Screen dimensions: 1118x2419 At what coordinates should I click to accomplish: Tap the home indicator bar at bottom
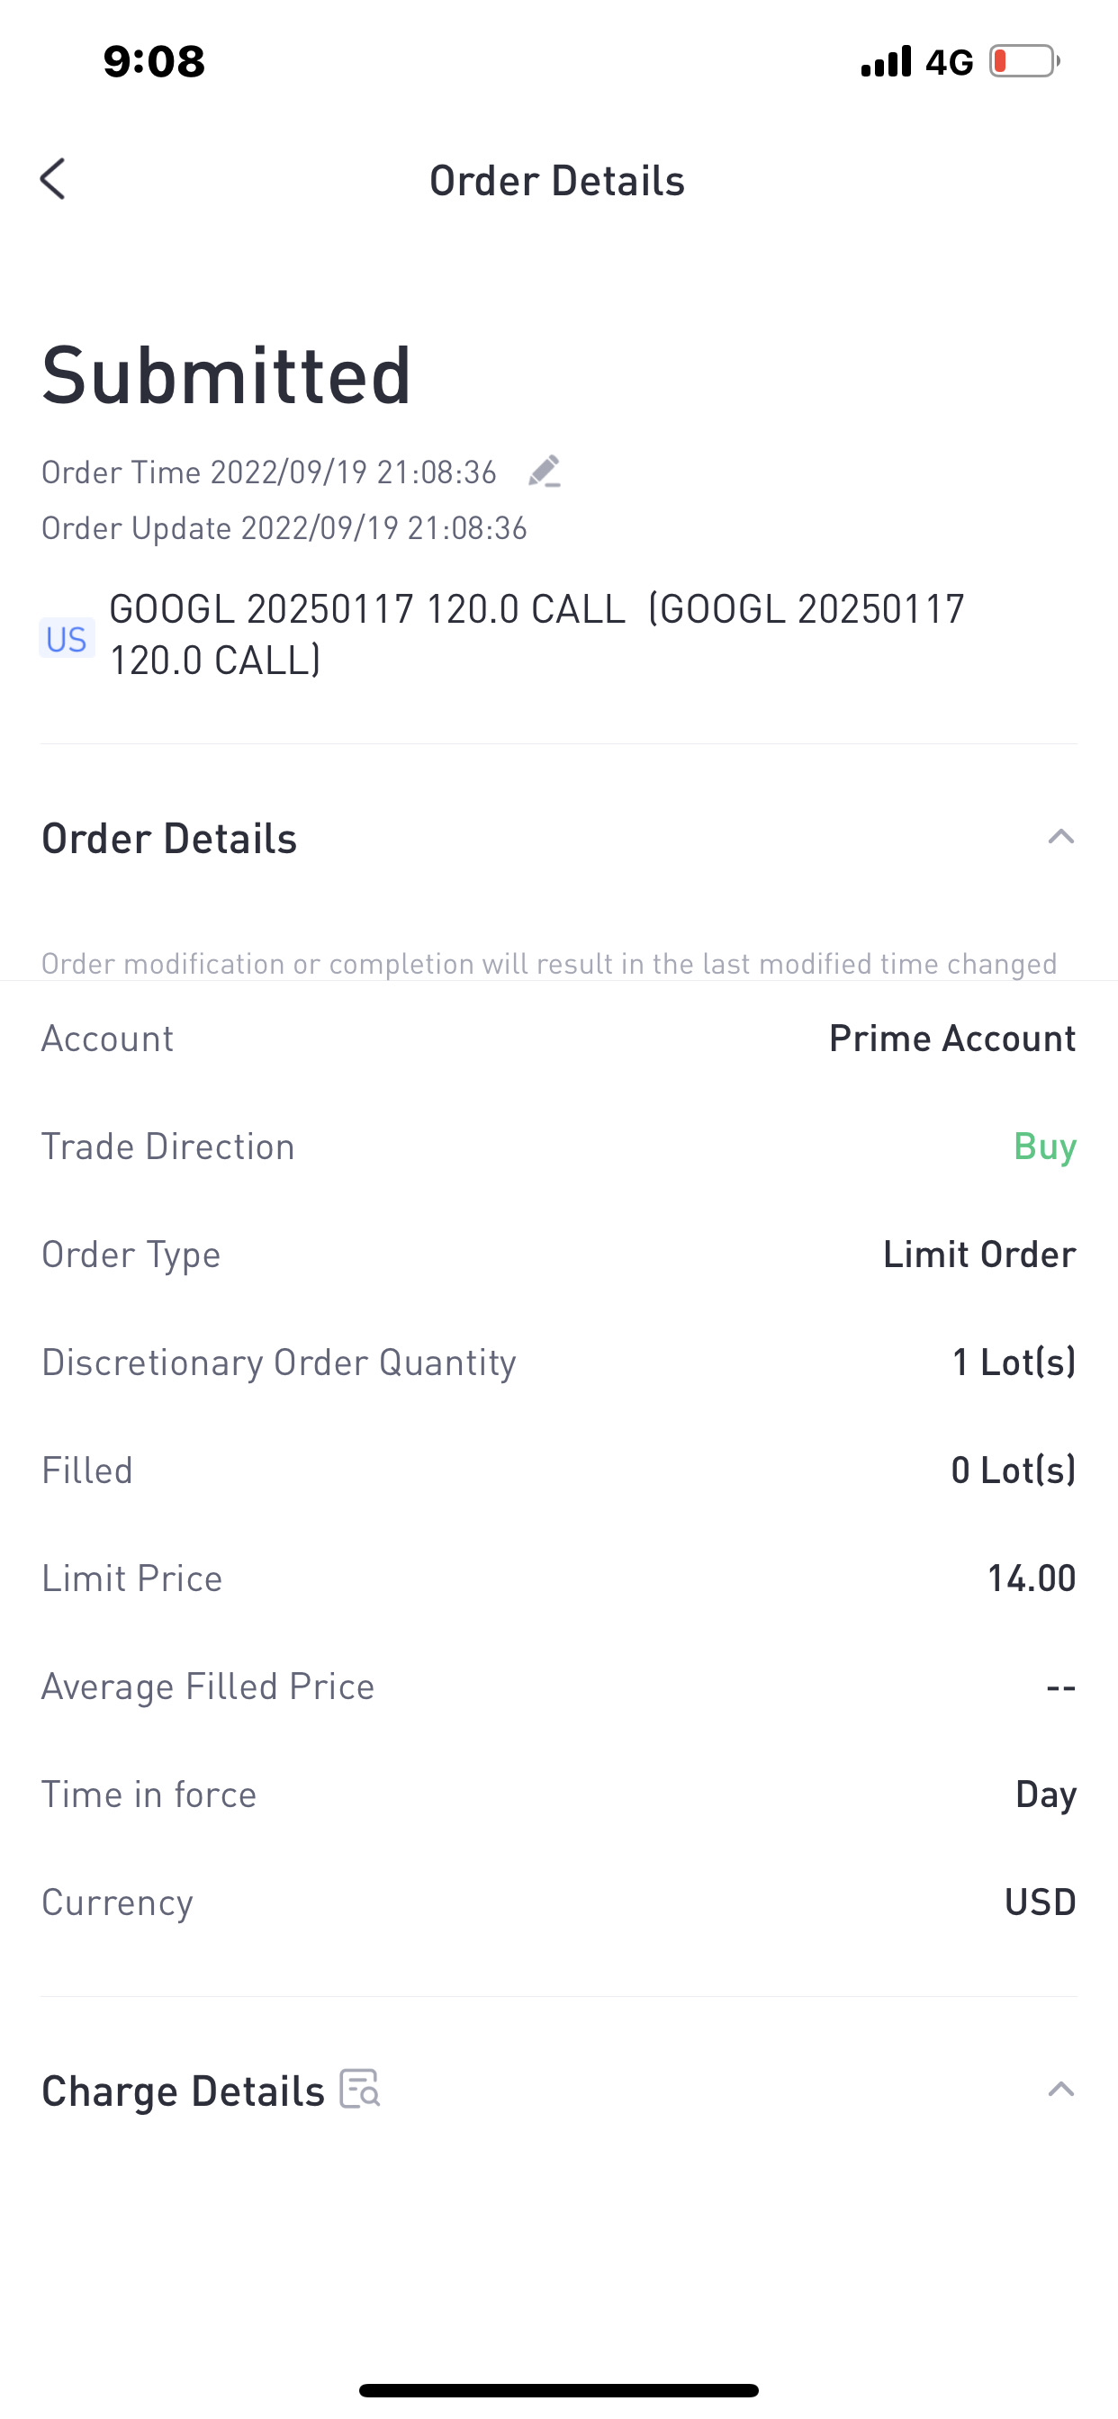(x=559, y=2390)
